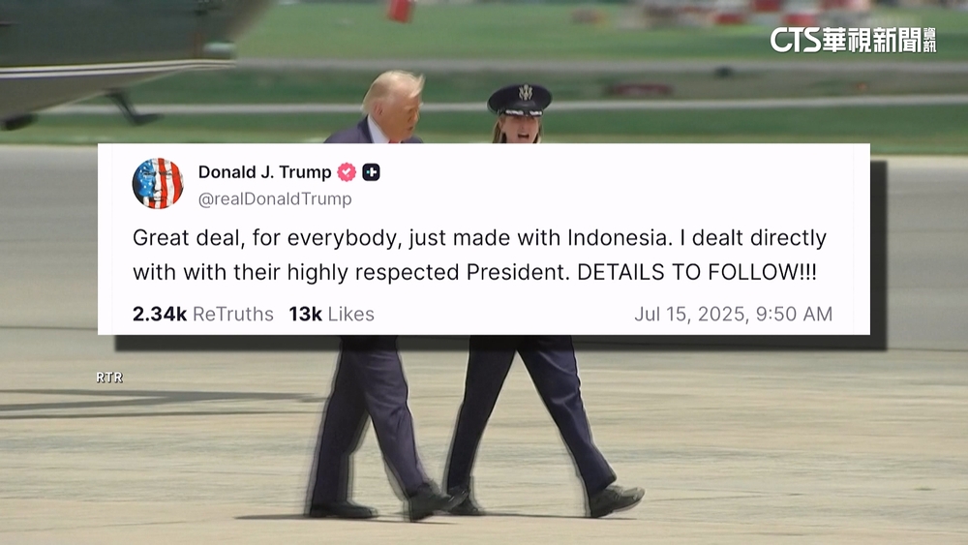
Task: Click the red object on grass
Action: [400, 11]
